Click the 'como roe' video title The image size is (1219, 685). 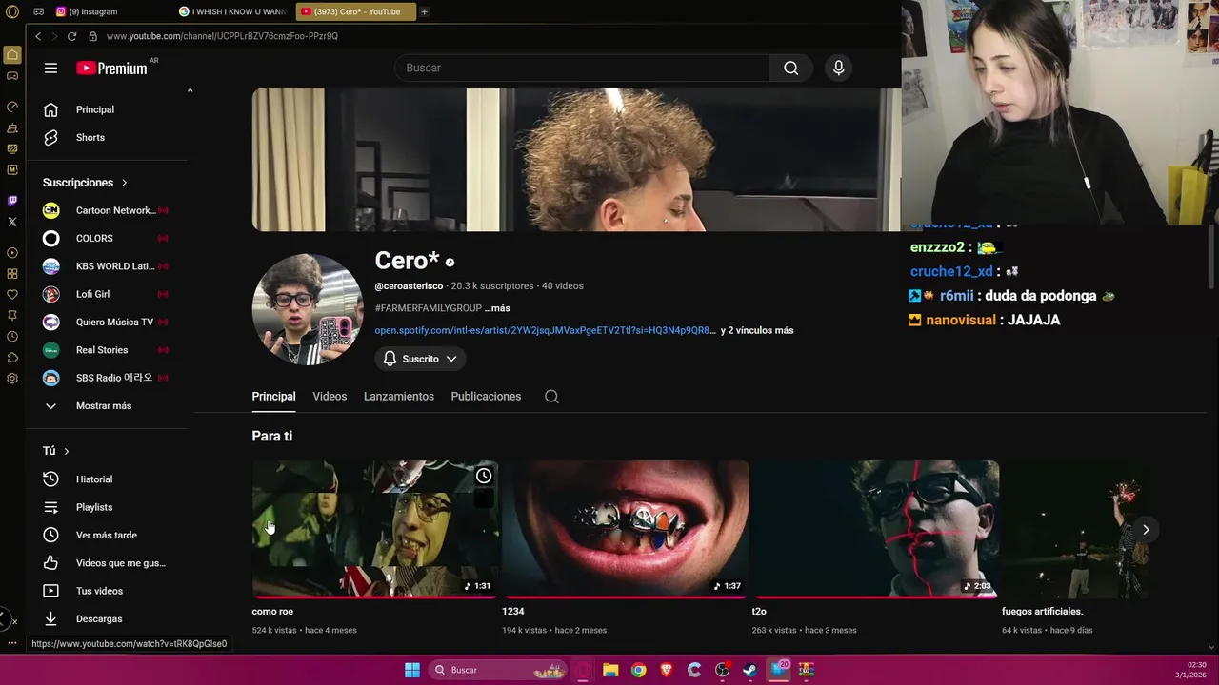272,612
